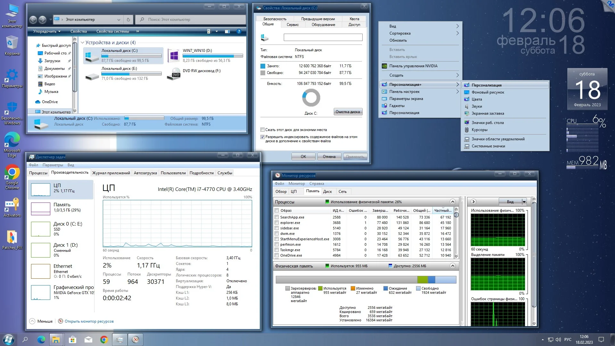Click Открыть монитор ресурсов link
This screenshot has width=615, height=346.
click(89, 321)
